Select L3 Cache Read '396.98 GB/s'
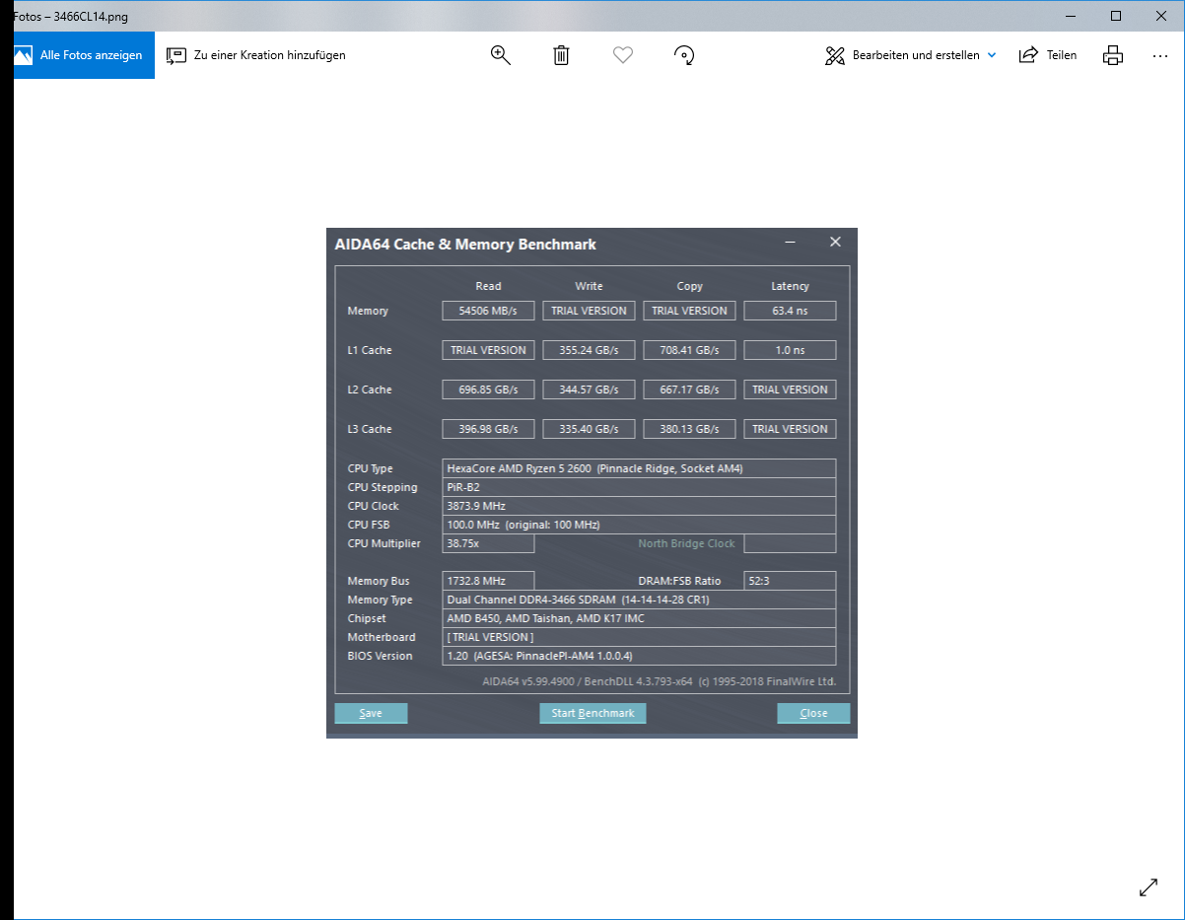The image size is (1185, 920). (x=488, y=429)
